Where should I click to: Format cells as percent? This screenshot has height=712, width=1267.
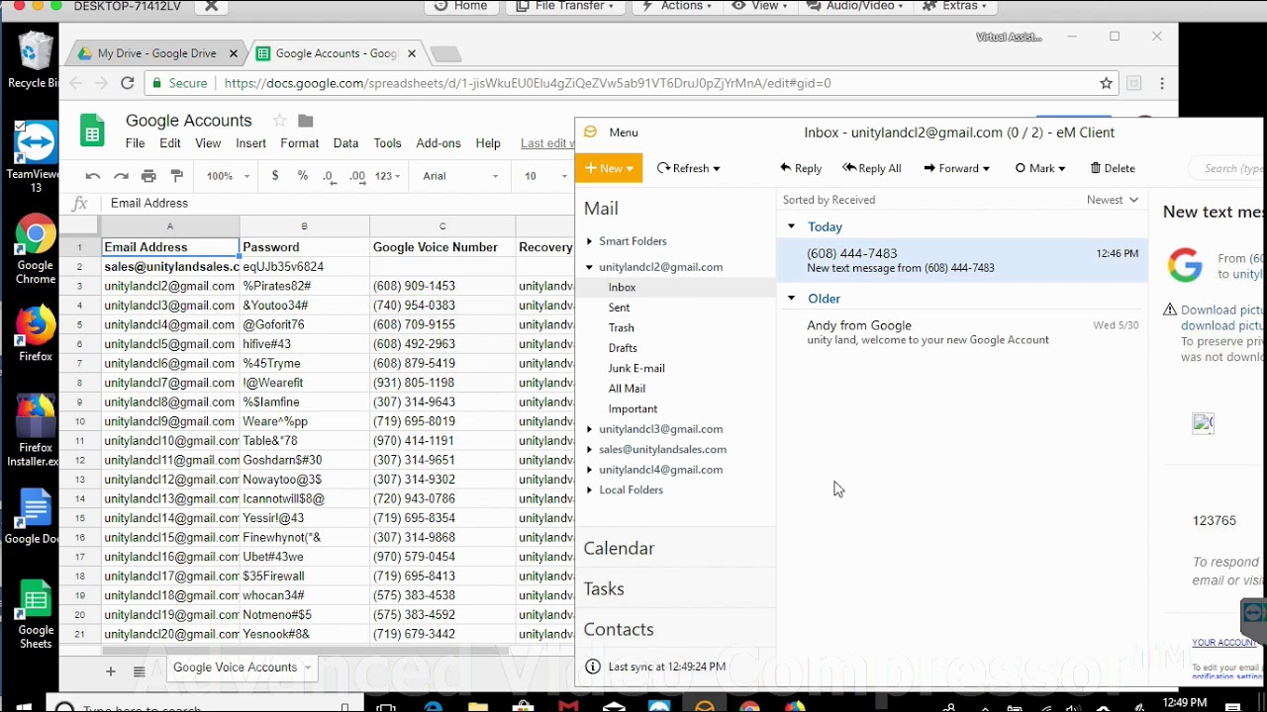[x=302, y=176]
